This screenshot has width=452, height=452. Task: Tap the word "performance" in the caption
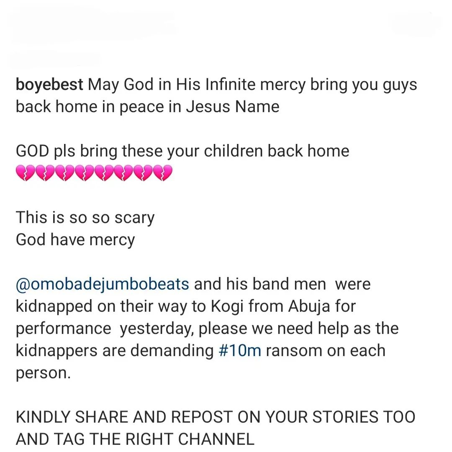click(x=63, y=329)
